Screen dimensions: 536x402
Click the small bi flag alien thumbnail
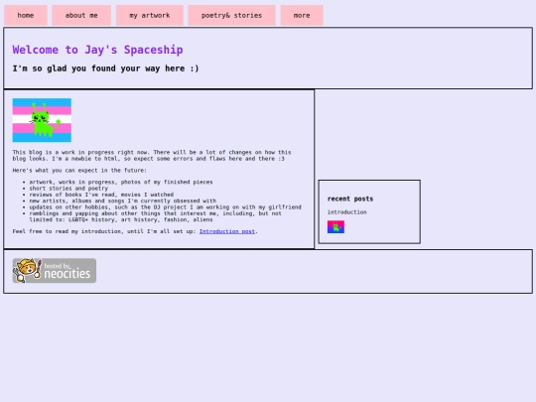coord(336,227)
